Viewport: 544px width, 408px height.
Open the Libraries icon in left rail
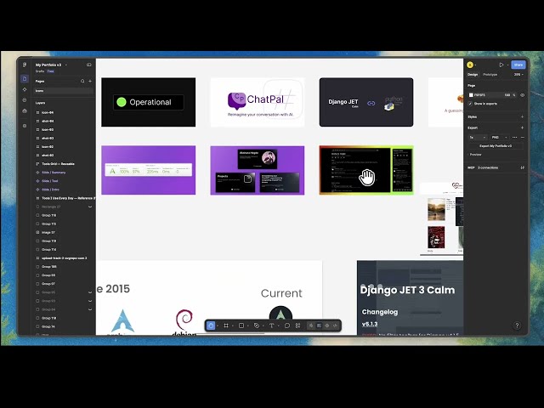point(25,110)
